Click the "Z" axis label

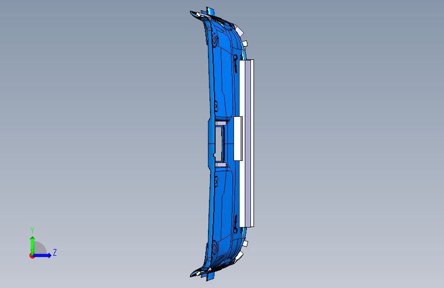click(55, 252)
